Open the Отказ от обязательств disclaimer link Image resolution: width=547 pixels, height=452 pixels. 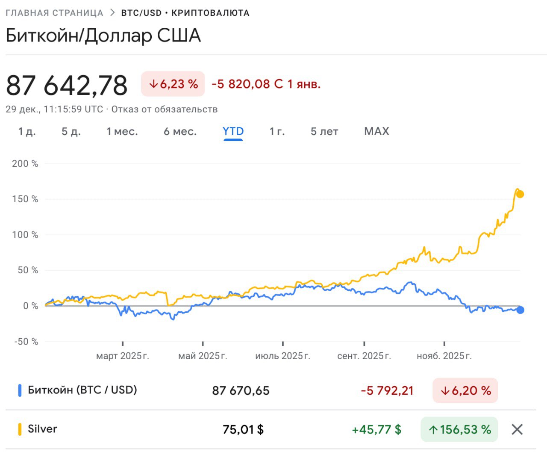click(x=165, y=109)
